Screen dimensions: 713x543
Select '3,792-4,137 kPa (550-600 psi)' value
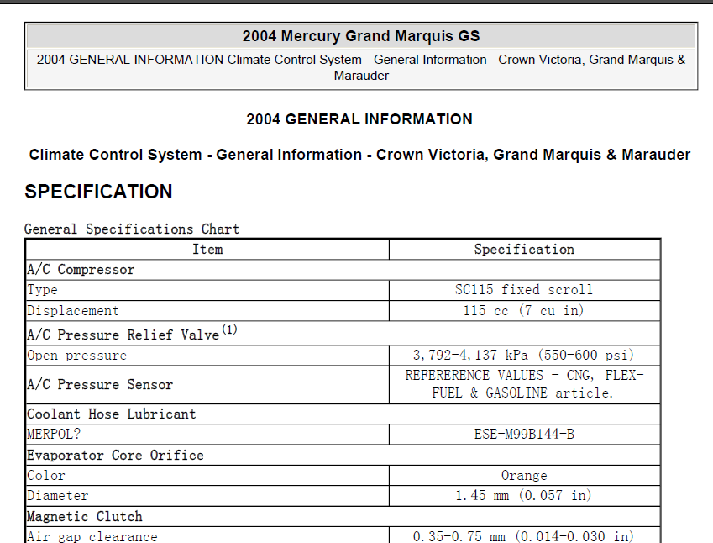524,355
